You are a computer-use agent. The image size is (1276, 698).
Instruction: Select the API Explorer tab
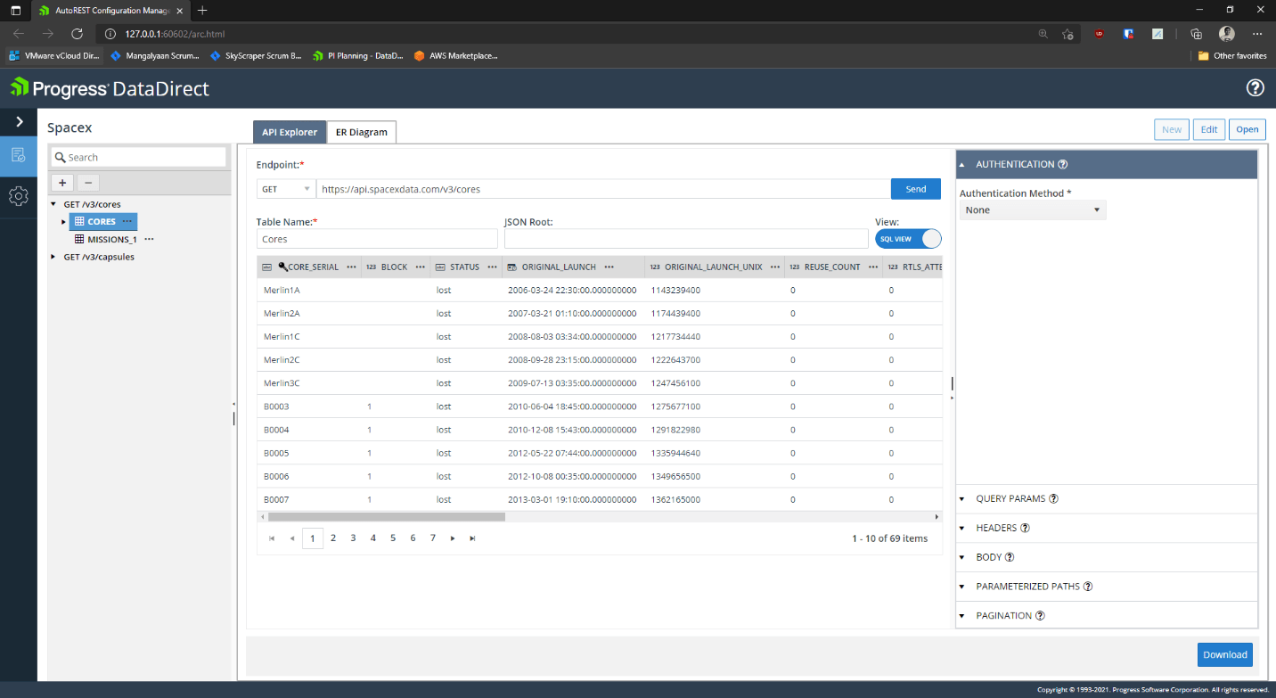(289, 132)
